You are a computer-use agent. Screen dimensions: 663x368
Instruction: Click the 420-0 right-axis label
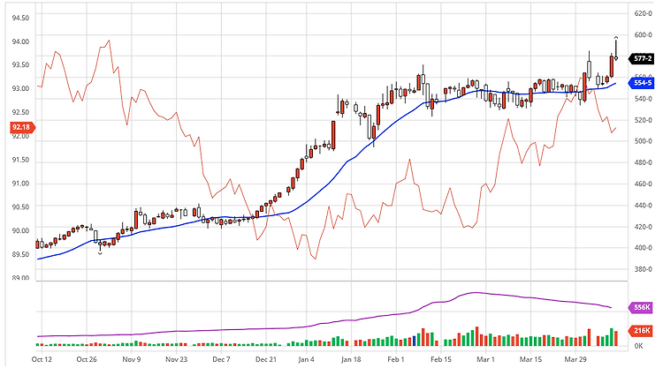click(x=644, y=227)
